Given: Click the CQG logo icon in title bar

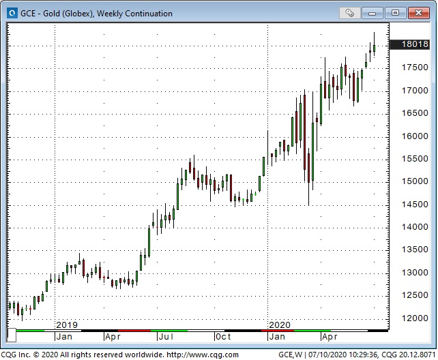Looking at the screenshot, I should pos(12,13).
